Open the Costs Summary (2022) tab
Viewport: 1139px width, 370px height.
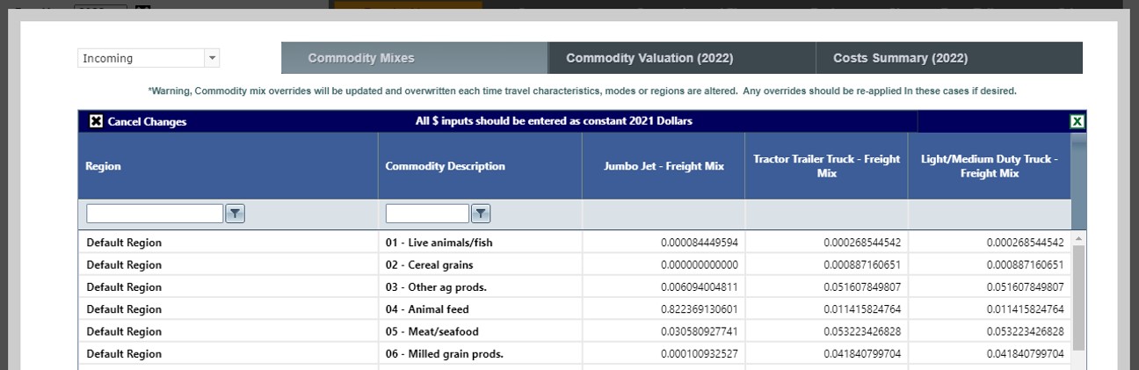tap(949, 58)
